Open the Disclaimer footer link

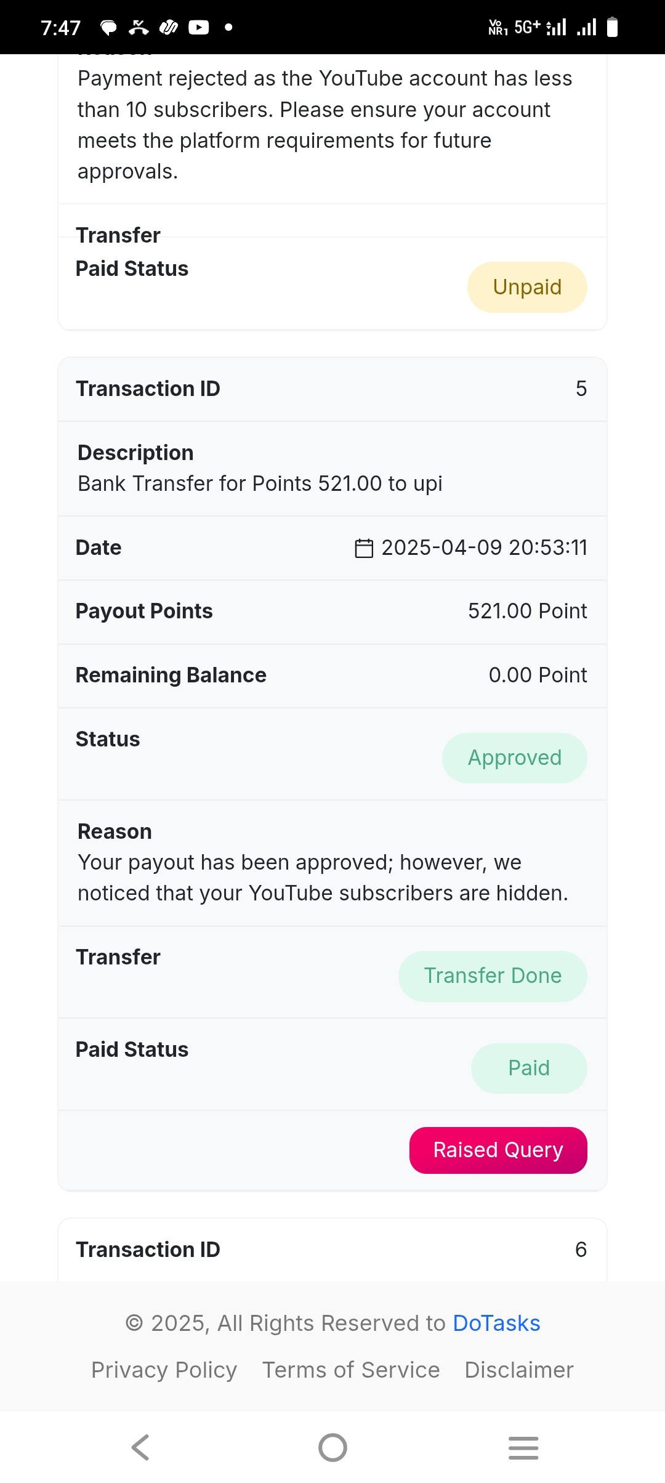pos(519,1370)
